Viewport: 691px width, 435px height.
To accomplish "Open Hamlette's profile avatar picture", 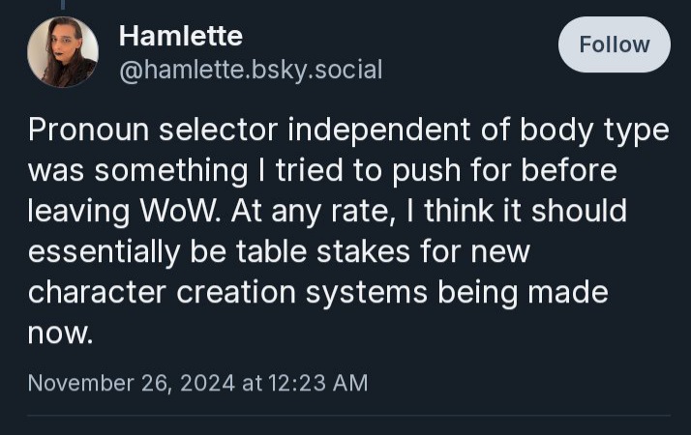I will coord(63,52).
